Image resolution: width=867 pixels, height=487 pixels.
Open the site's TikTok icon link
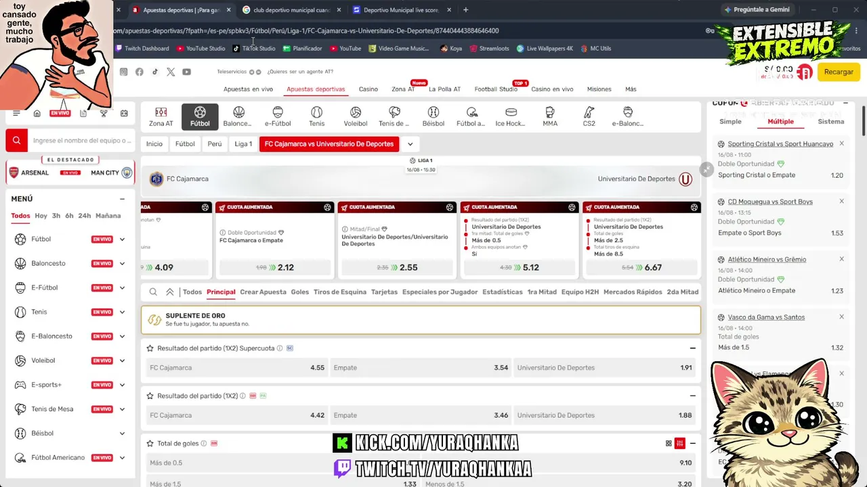click(x=155, y=72)
